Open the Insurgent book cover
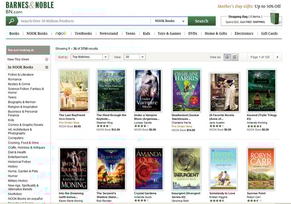 [186, 169]
